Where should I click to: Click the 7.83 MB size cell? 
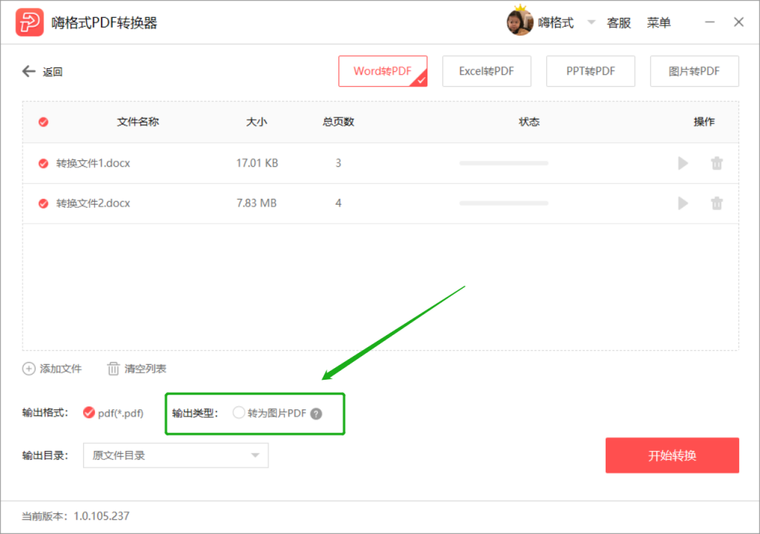tap(256, 203)
